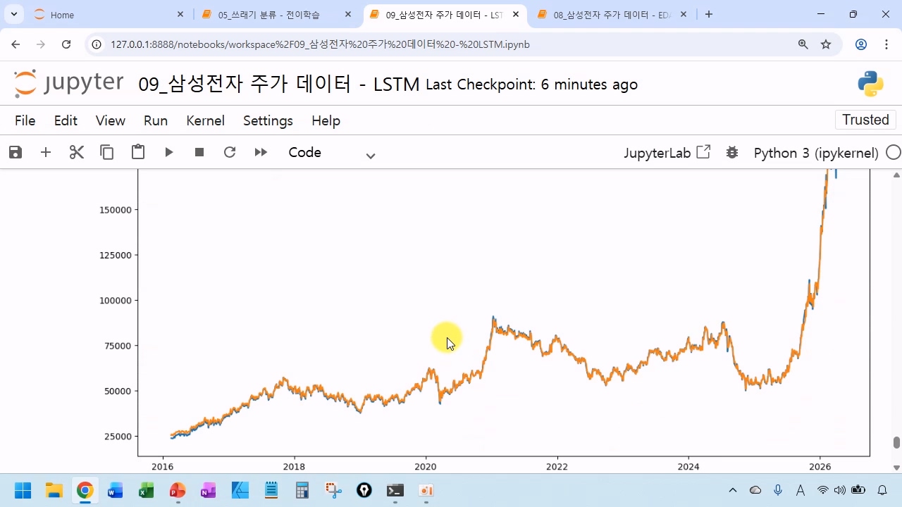Open OneNote from the taskbar
This screenshot has height=507, width=902.
209,490
